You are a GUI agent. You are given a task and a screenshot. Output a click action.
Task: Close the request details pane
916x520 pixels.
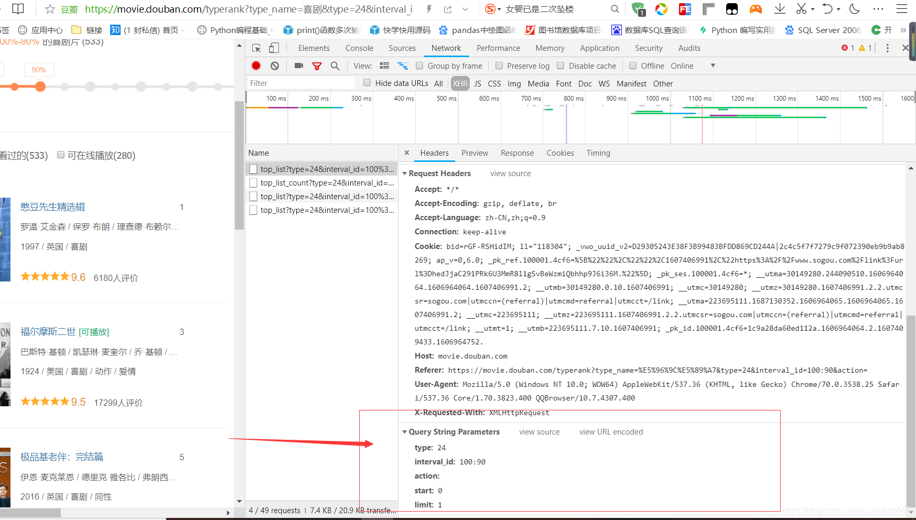tap(407, 153)
